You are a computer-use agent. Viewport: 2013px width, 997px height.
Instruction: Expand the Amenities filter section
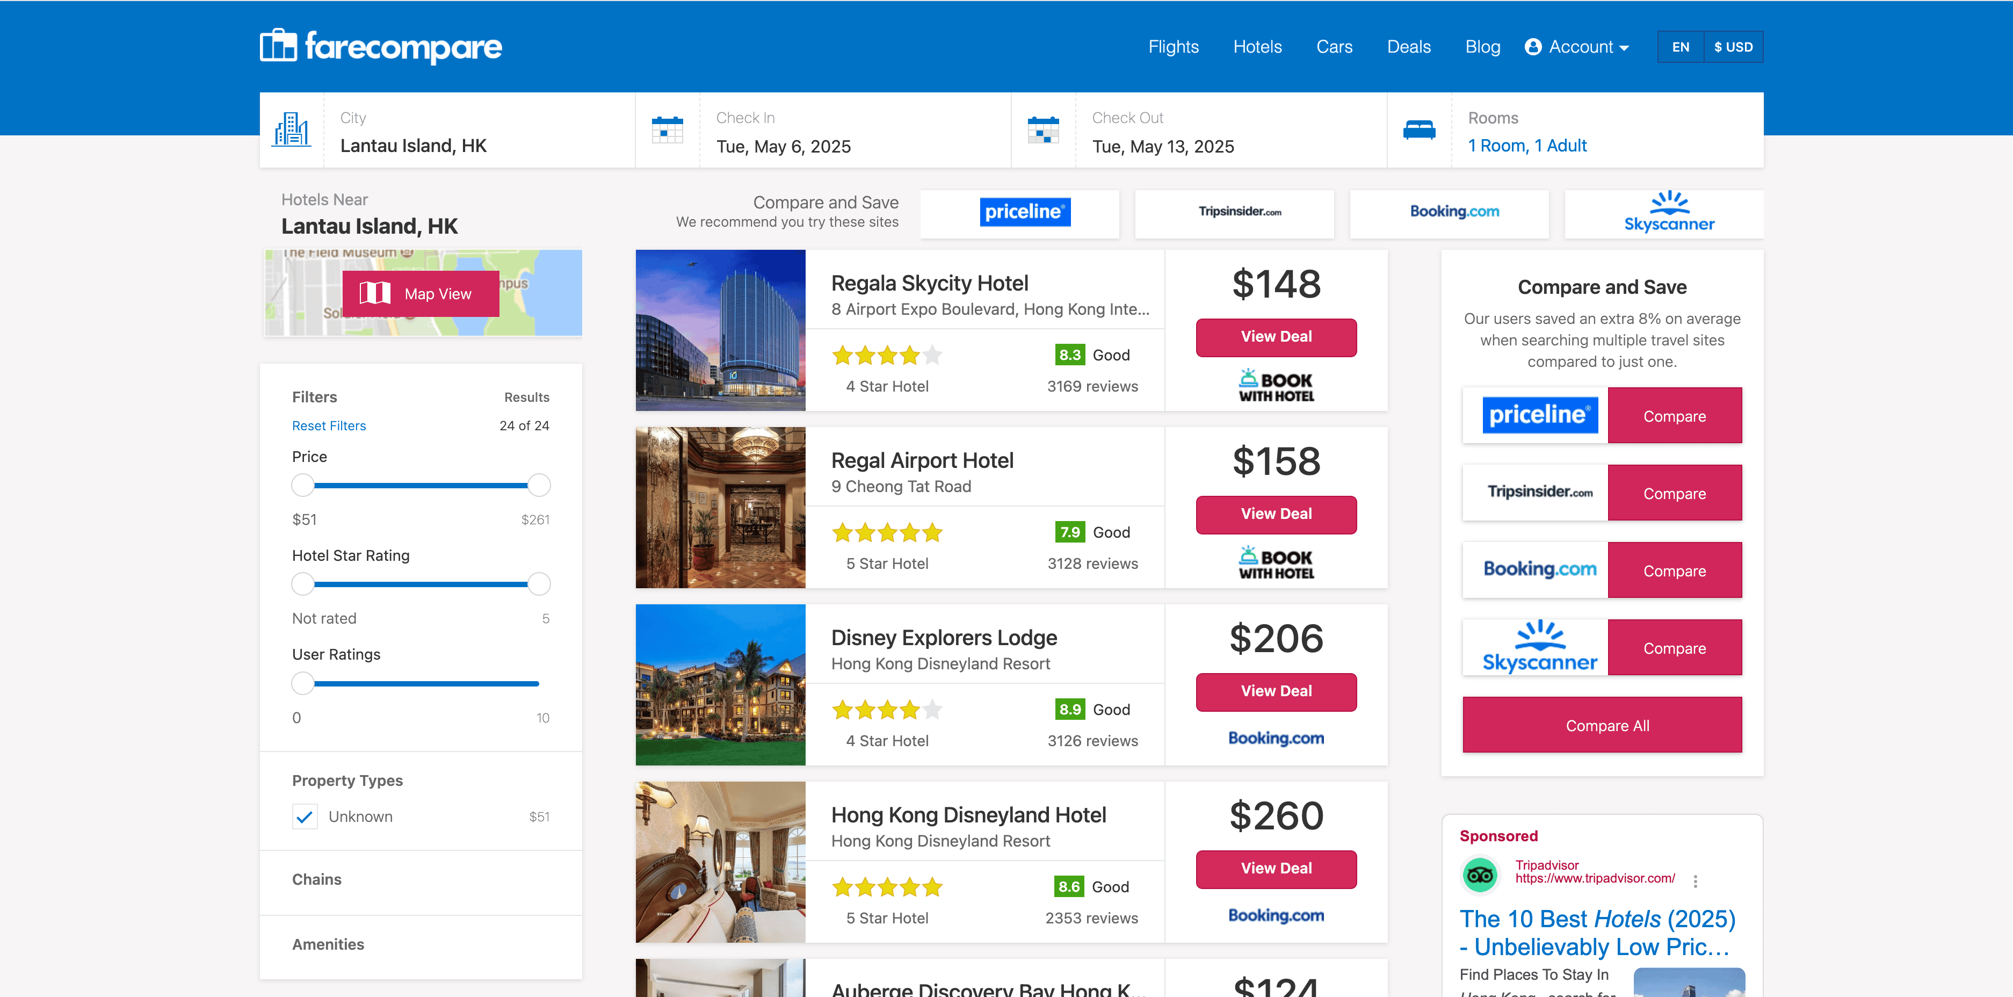point(328,945)
